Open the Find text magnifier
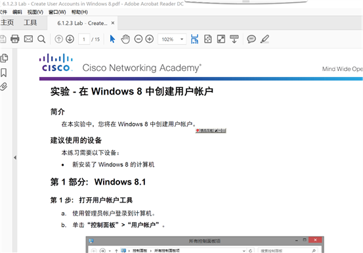363x253 pixels. coord(41,39)
